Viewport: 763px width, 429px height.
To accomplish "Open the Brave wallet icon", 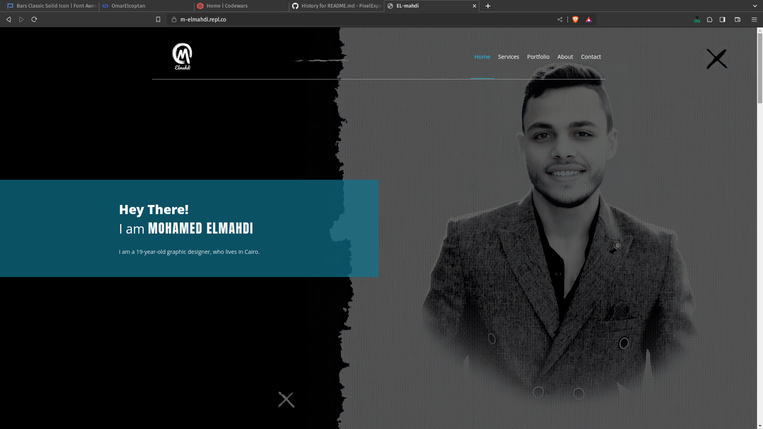I will [x=738, y=19].
